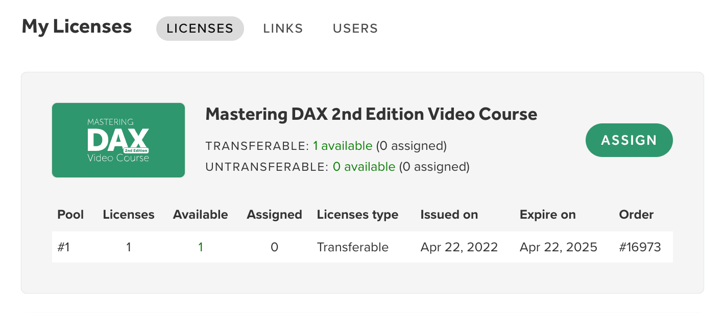724x313 pixels.
Task: Click the Available column header
Action: [201, 215]
